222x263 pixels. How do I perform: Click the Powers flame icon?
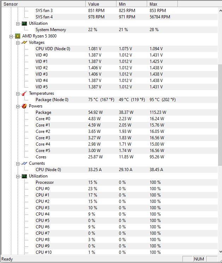tap(24, 106)
